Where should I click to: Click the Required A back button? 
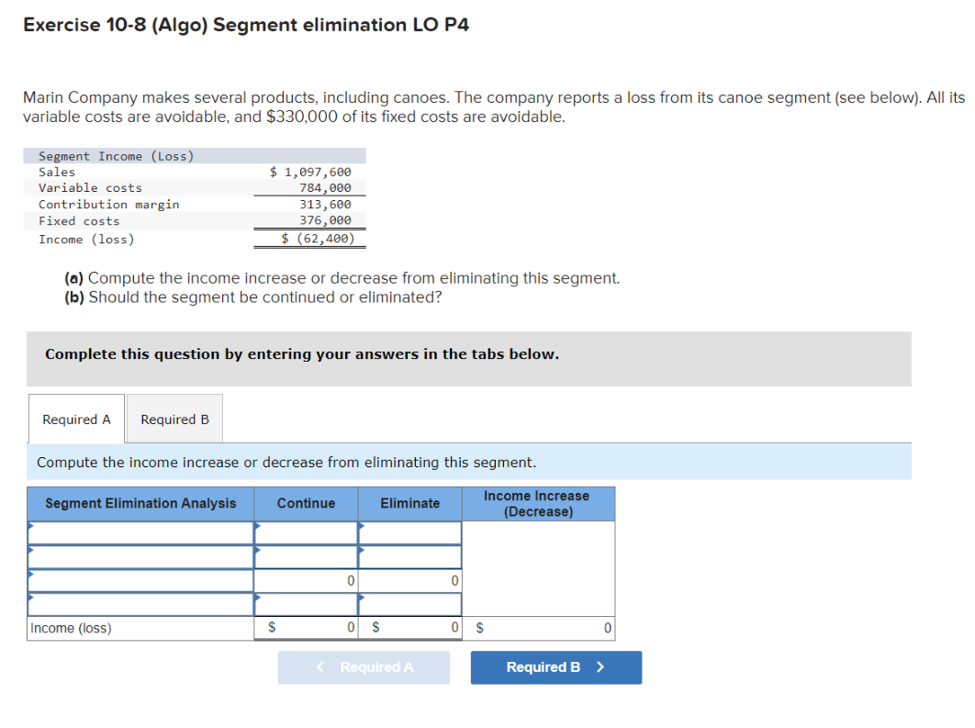(364, 667)
